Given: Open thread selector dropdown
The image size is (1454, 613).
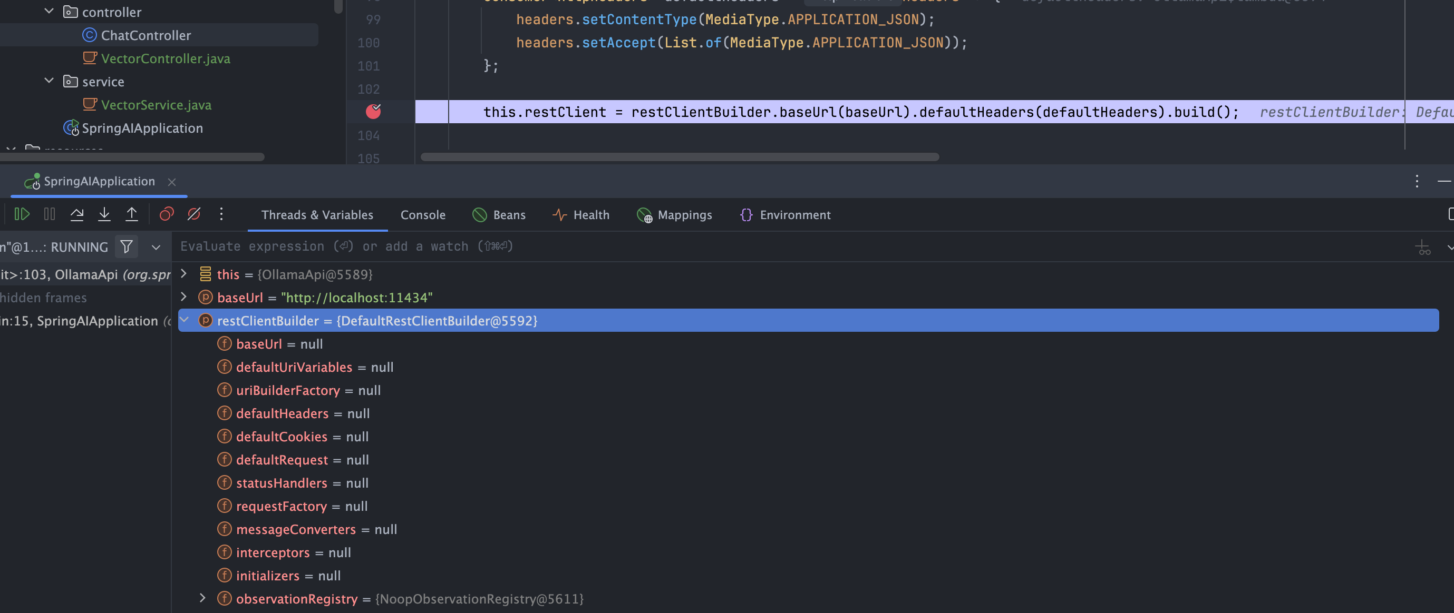Looking at the screenshot, I should click(157, 247).
